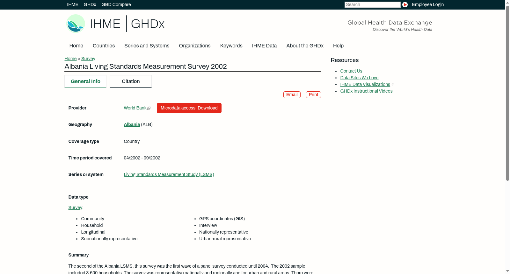This screenshot has width=510, height=274.
Task: Click the Summary heading
Action: [78, 255]
